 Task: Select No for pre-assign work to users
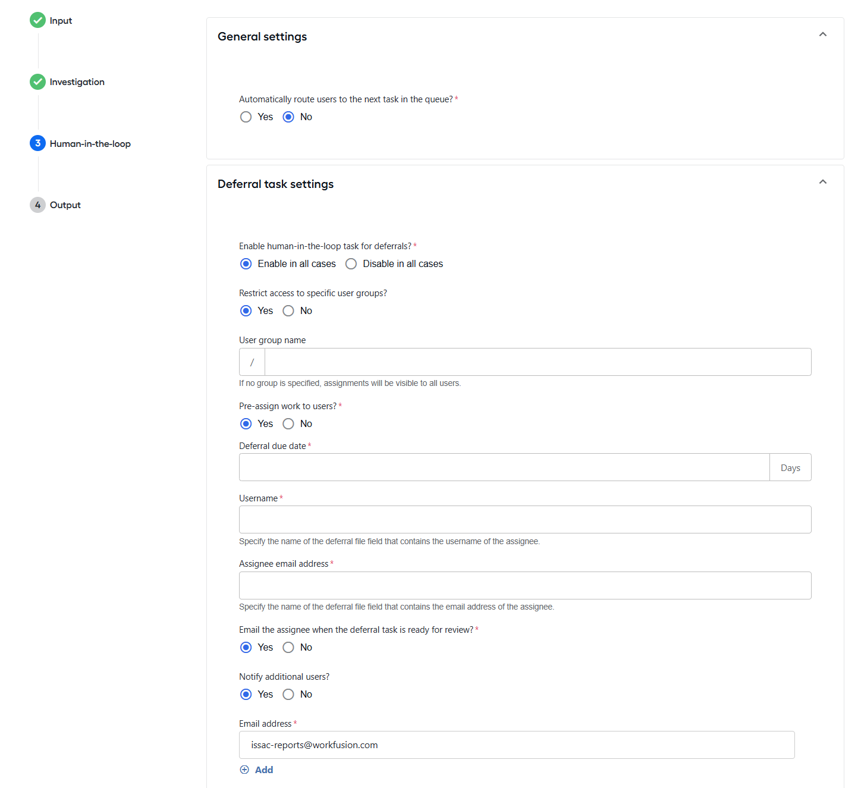(x=288, y=424)
